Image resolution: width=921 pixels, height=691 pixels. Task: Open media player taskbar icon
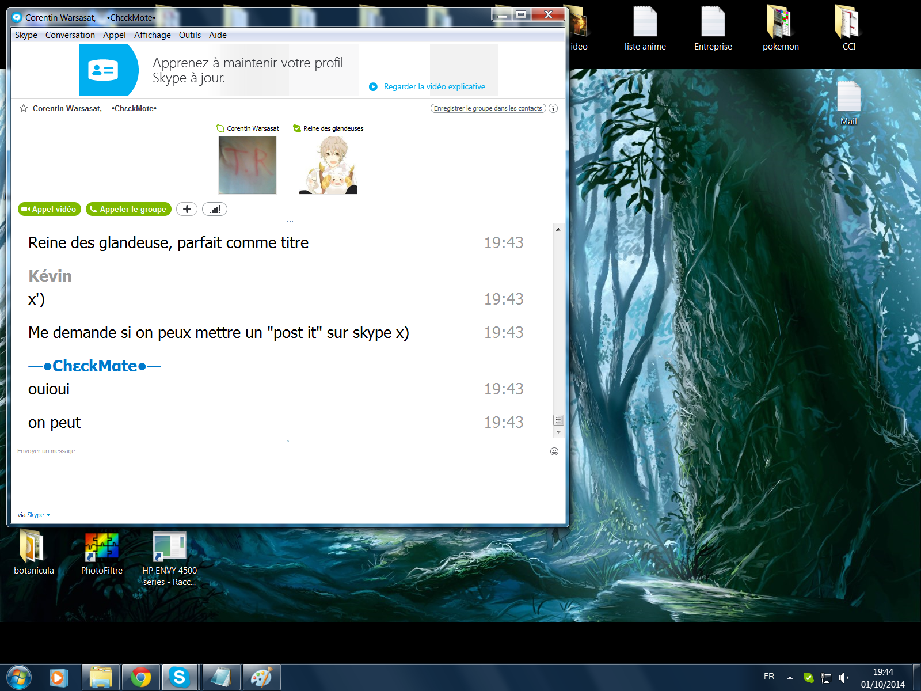(x=58, y=677)
